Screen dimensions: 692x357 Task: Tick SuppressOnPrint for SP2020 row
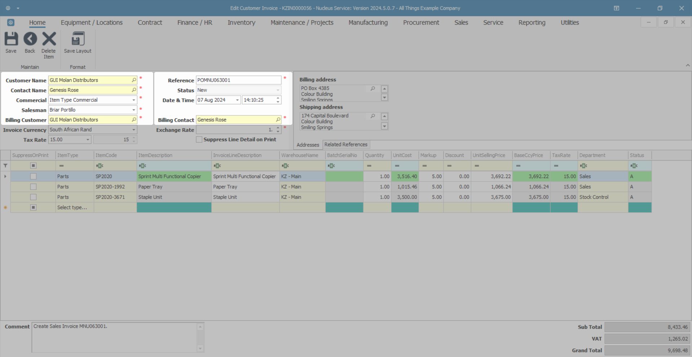tap(33, 176)
